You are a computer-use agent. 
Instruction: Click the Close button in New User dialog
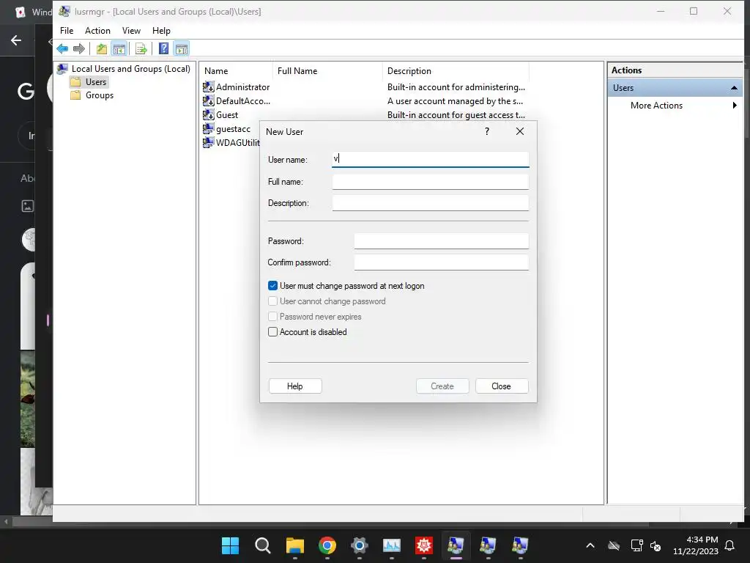(502, 386)
